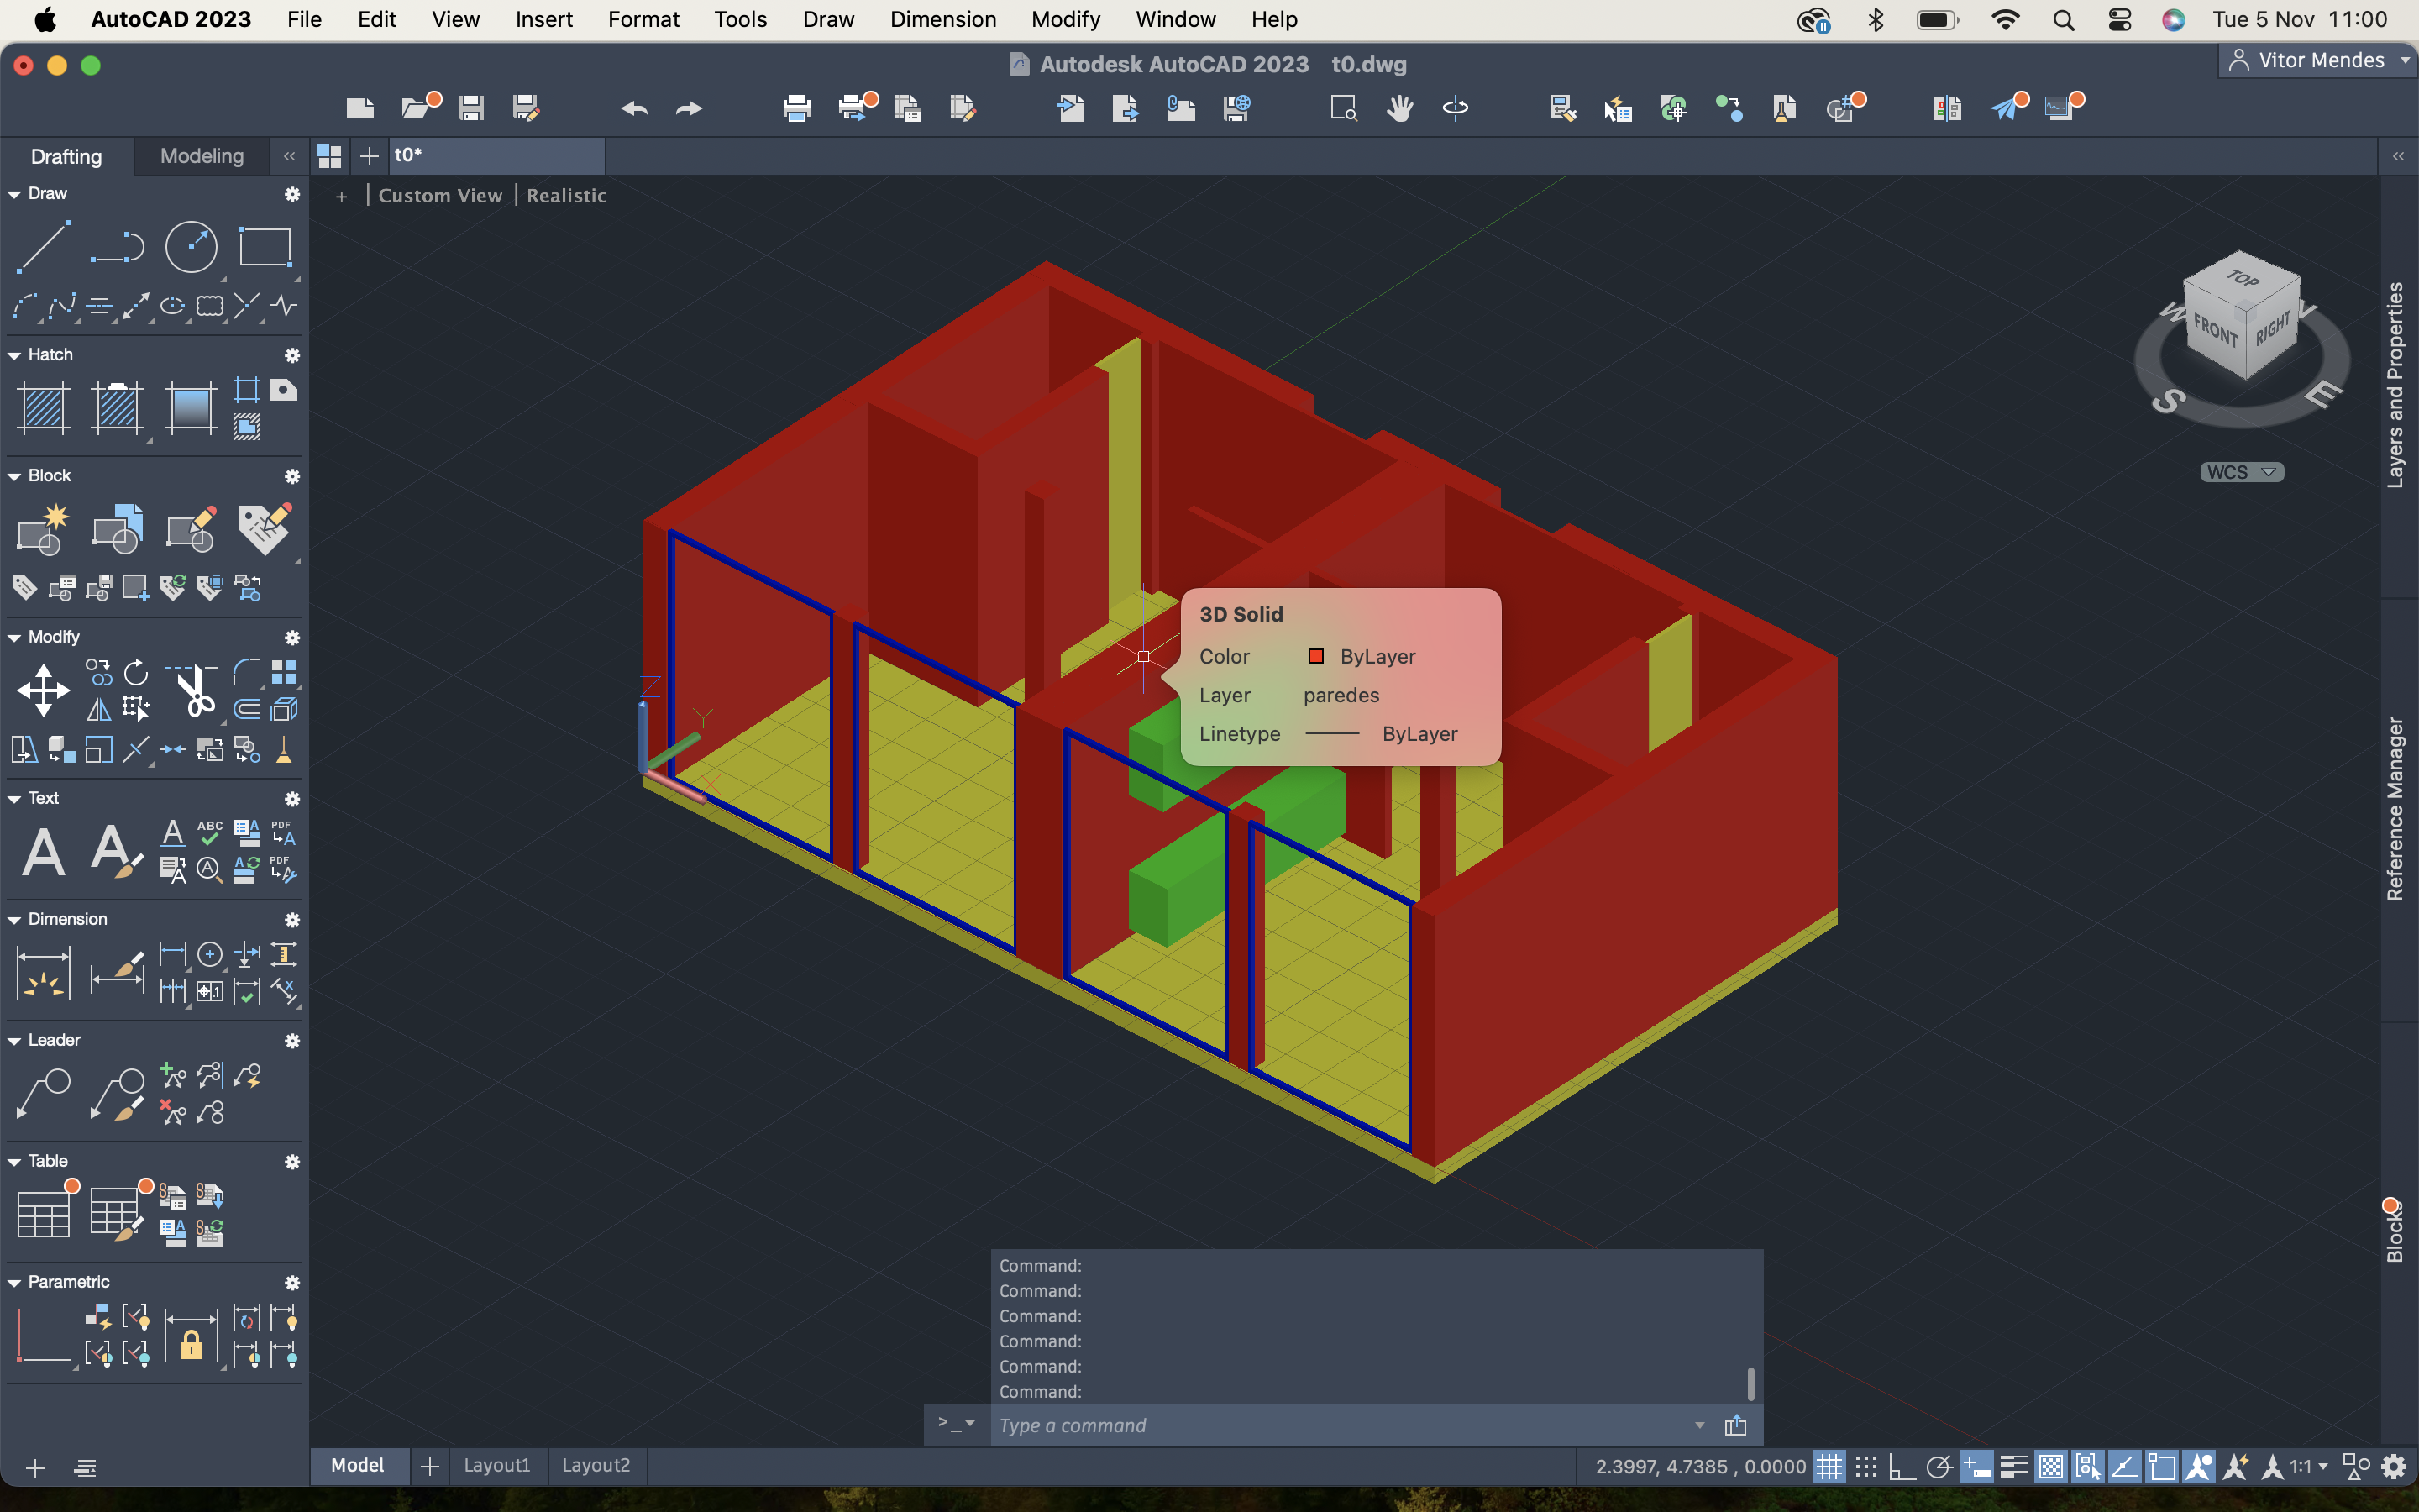Toggle grid display in status bar
This screenshot has width=2419, height=1512.
pyautogui.click(x=1829, y=1467)
